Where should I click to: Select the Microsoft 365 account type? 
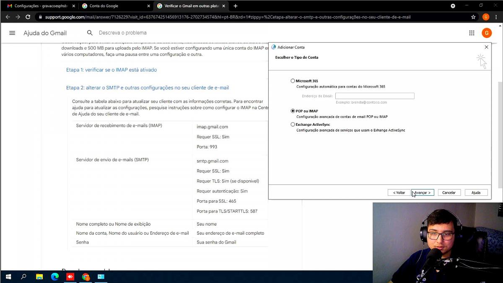tap(293, 81)
